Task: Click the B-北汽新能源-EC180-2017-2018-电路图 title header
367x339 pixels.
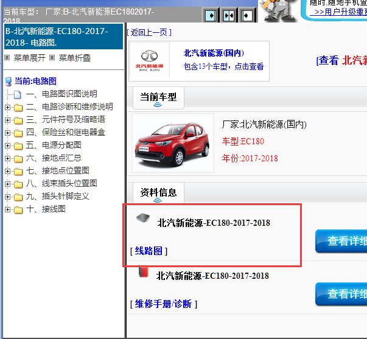Action: click(63, 37)
